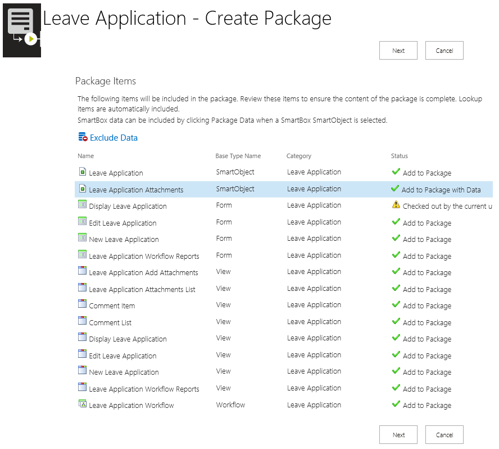Click the Comment Item view icon
499x449 pixels.
(x=82, y=305)
